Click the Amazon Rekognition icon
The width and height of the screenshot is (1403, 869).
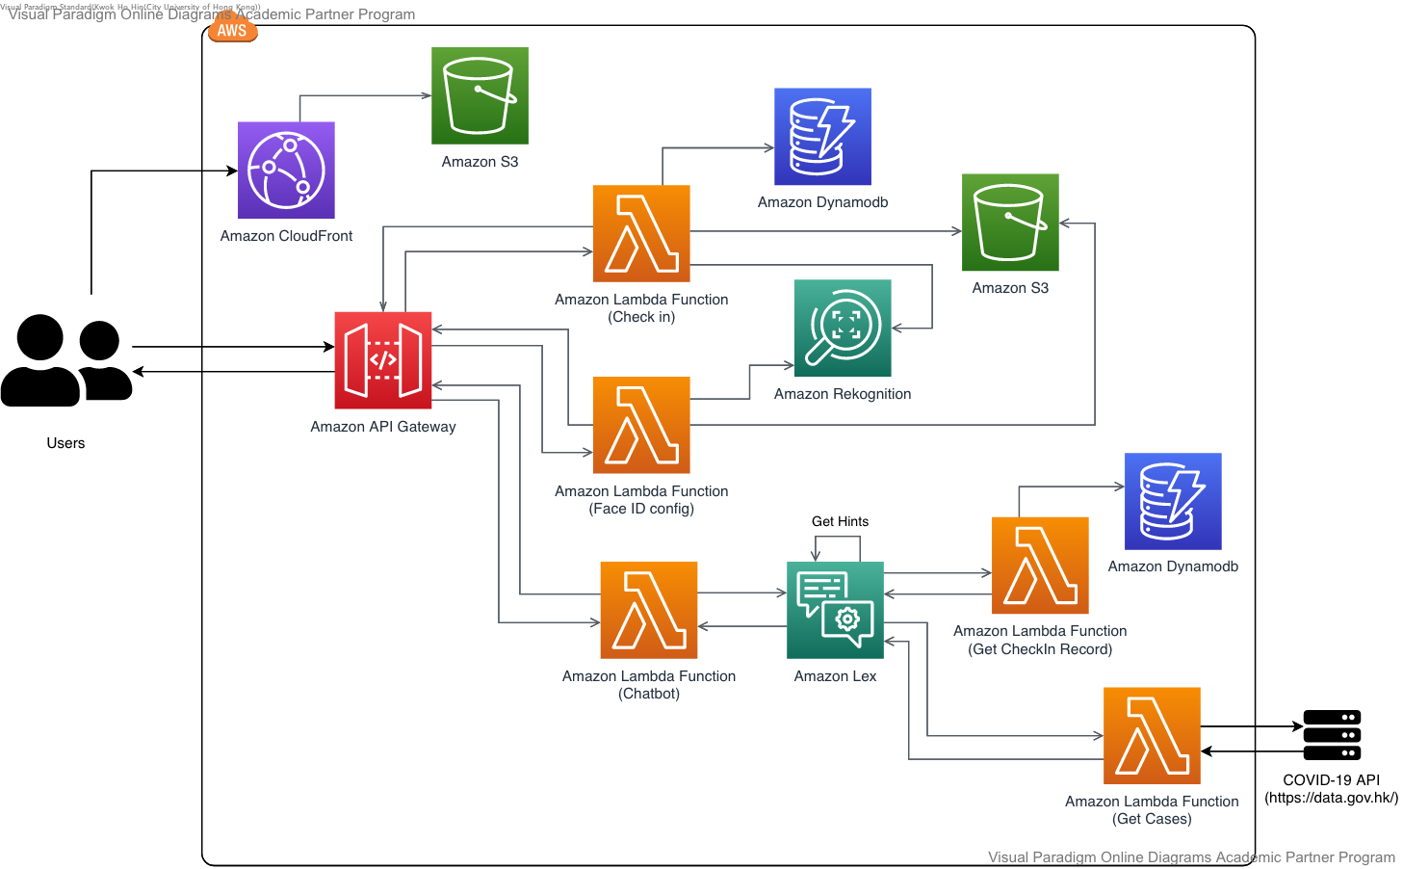click(843, 329)
